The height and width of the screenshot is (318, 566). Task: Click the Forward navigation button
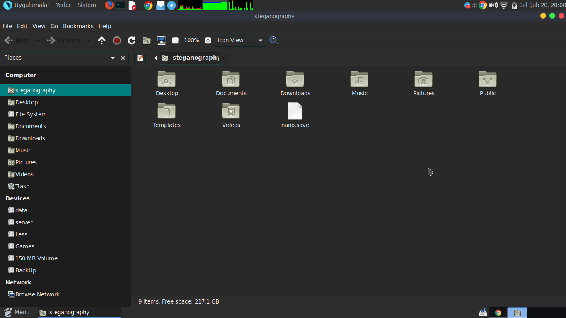tap(63, 40)
